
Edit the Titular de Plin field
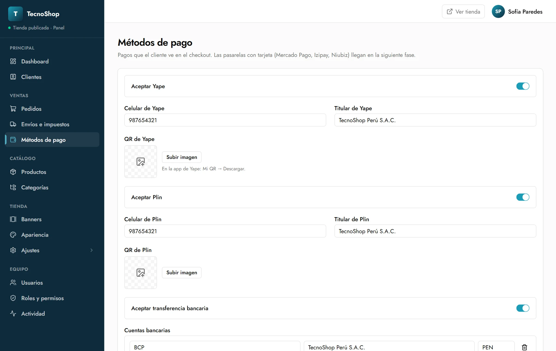435,231
